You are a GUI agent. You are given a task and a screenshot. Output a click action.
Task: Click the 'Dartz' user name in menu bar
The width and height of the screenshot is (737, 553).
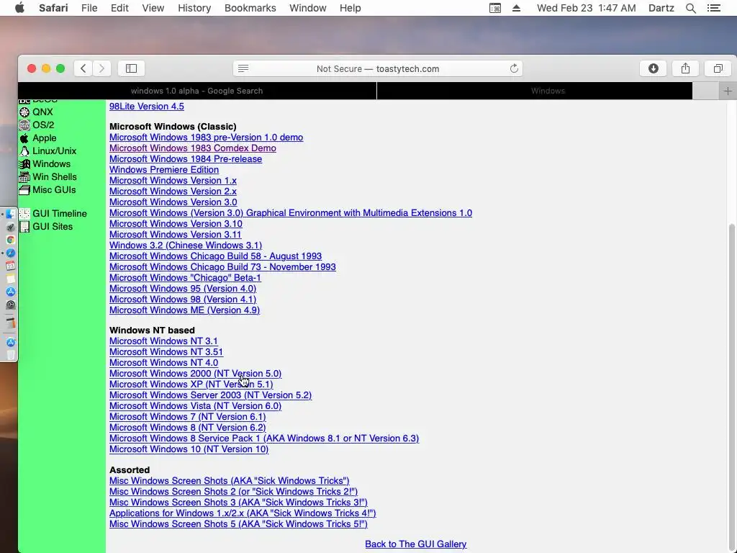click(x=661, y=8)
